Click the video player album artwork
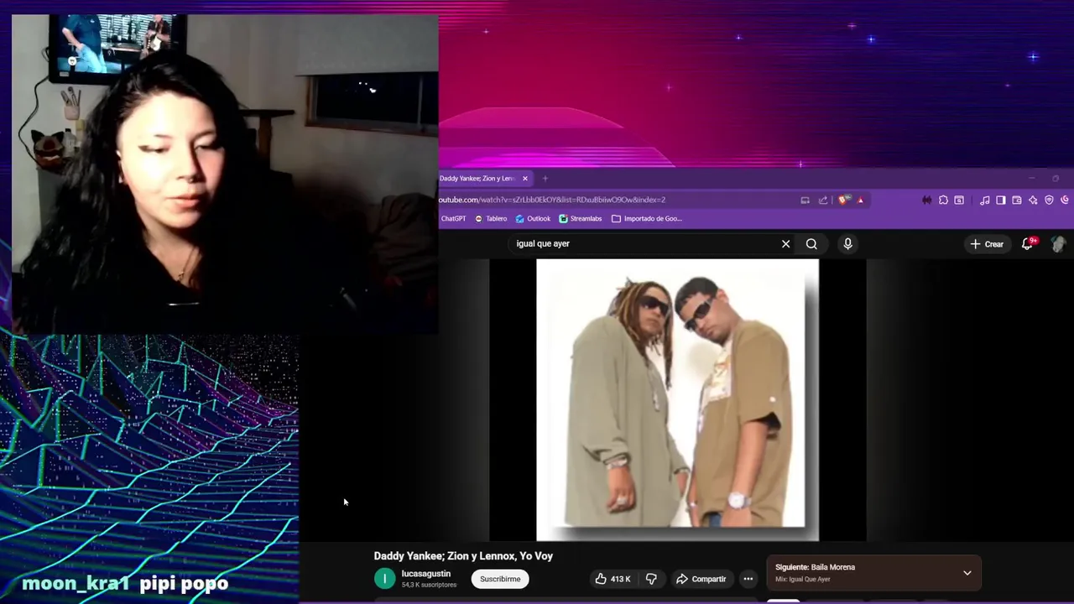 [677, 399]
